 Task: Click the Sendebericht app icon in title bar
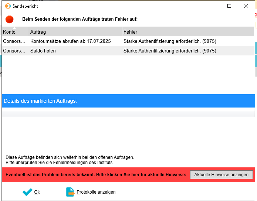[7, 6]
